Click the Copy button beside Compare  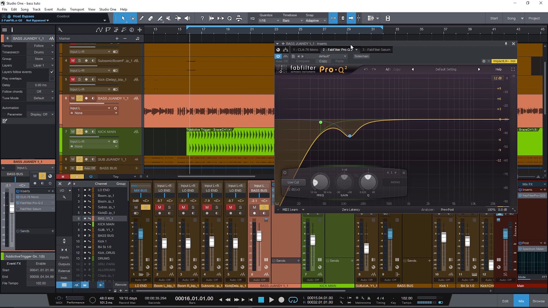tap(323, 61)
